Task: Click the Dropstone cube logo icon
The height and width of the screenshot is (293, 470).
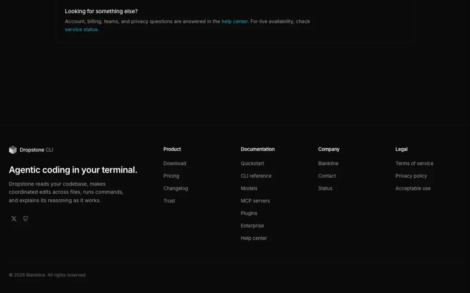Action: coord(13,150)
